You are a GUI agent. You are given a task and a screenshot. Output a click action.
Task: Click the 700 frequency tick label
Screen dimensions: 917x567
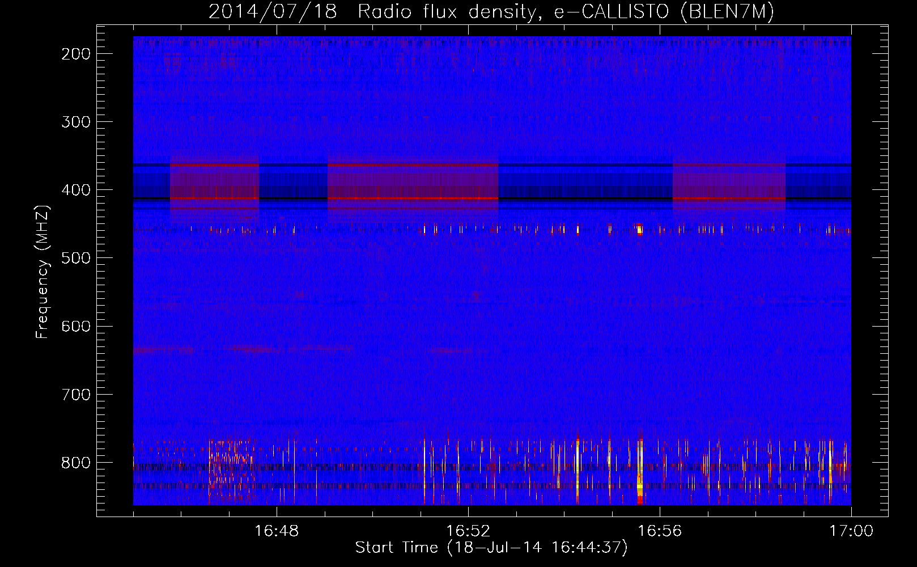point(76,394)
